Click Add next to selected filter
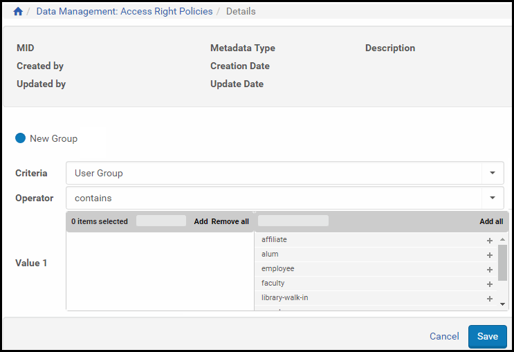Image resolution: width=514 pixels, height=352 pixels. click(201, 222)
